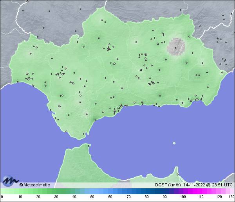235x202 pixels.
Task: Select the Ceuta station marker on the African coast
Action: (x=89, y=146)
